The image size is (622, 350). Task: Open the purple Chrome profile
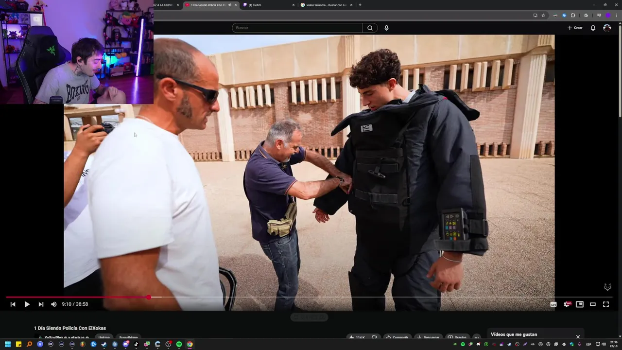[x=607, y=15]
